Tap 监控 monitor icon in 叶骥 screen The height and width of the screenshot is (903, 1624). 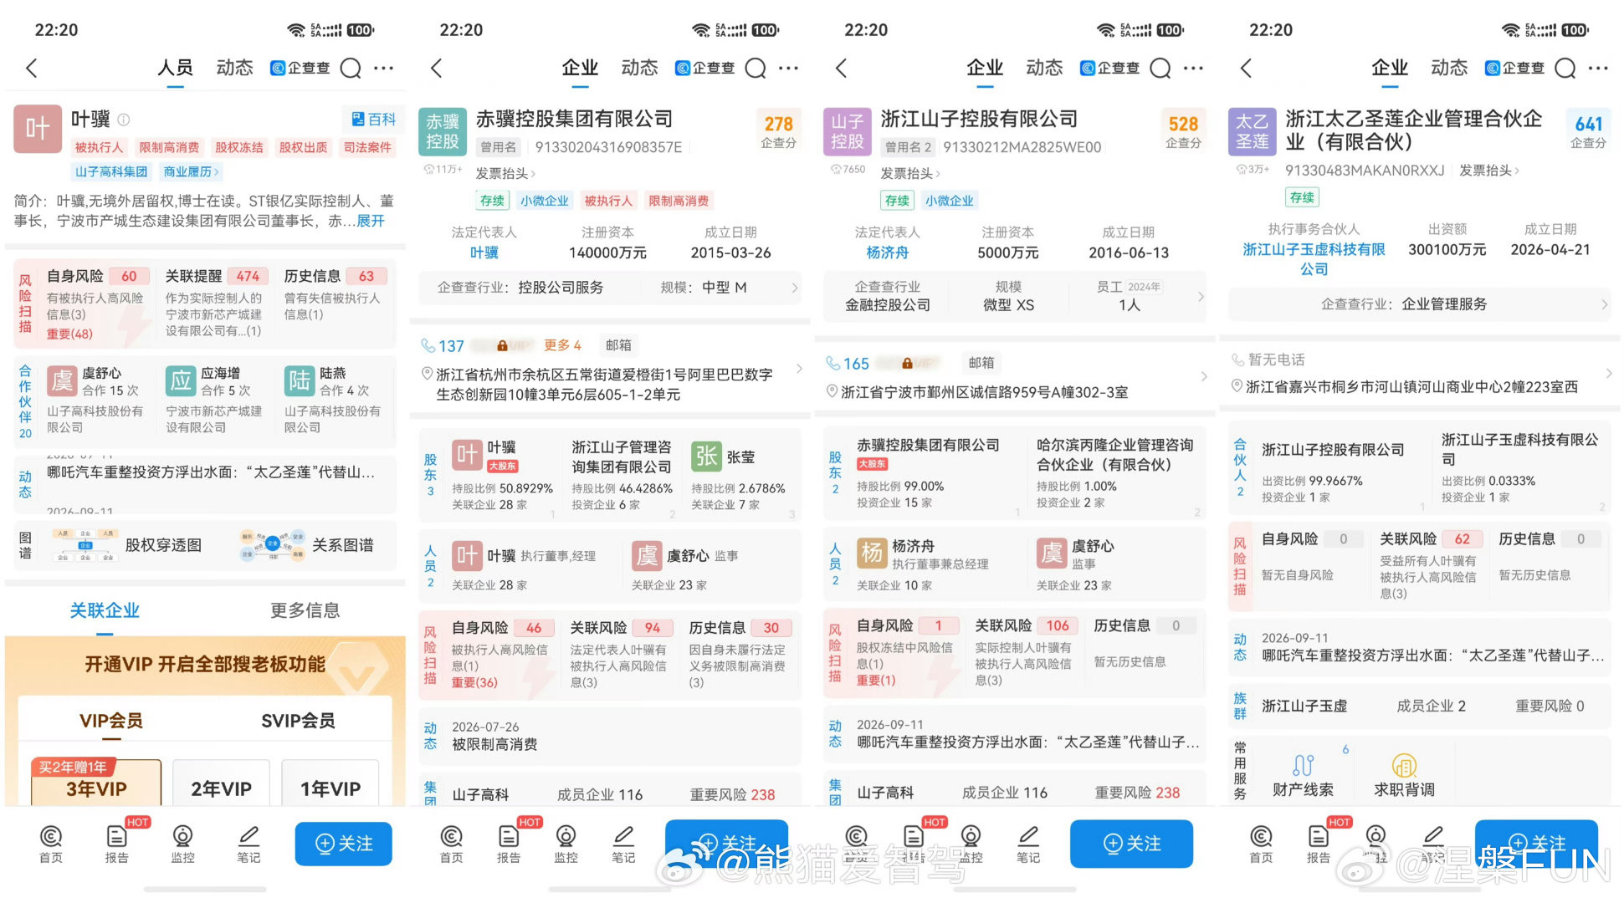[182, 844]
